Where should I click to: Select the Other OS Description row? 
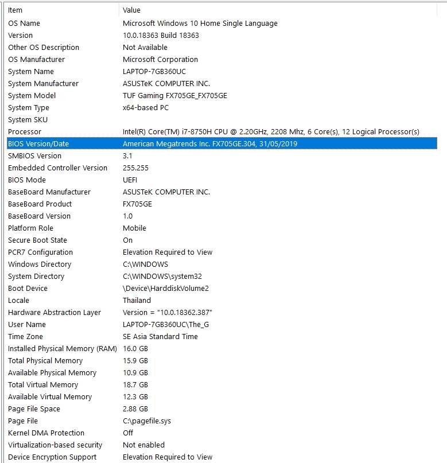coord(221,48)
